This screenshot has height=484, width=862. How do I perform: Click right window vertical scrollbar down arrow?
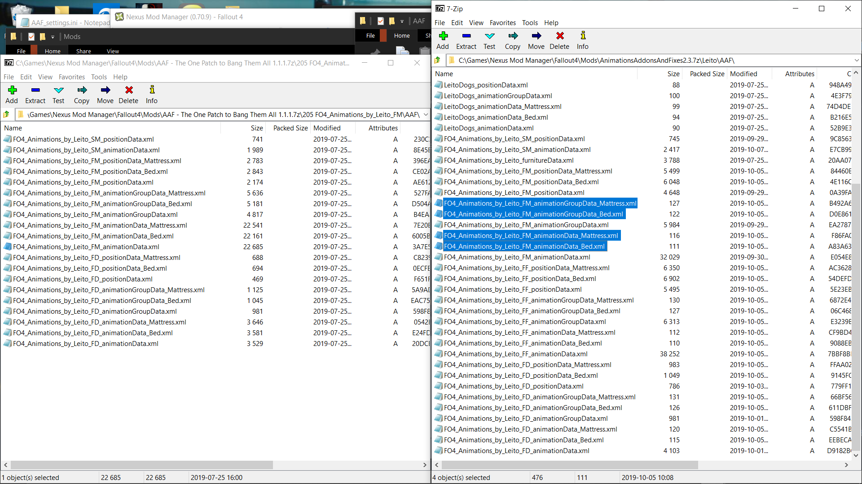pyautogui.click(x=856, y=455)
